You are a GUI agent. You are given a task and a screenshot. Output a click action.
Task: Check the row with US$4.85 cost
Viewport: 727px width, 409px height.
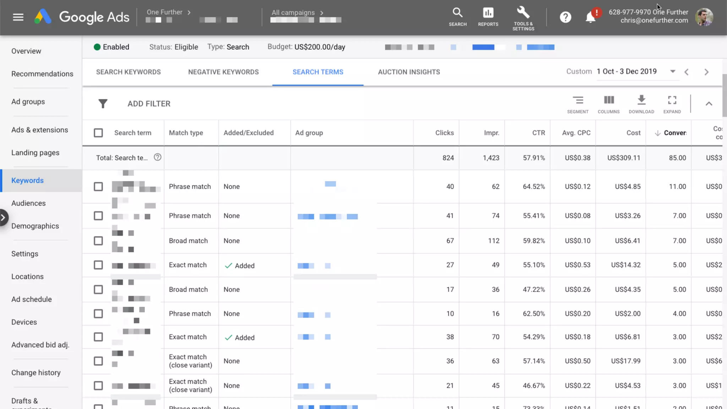click(98, 187)
